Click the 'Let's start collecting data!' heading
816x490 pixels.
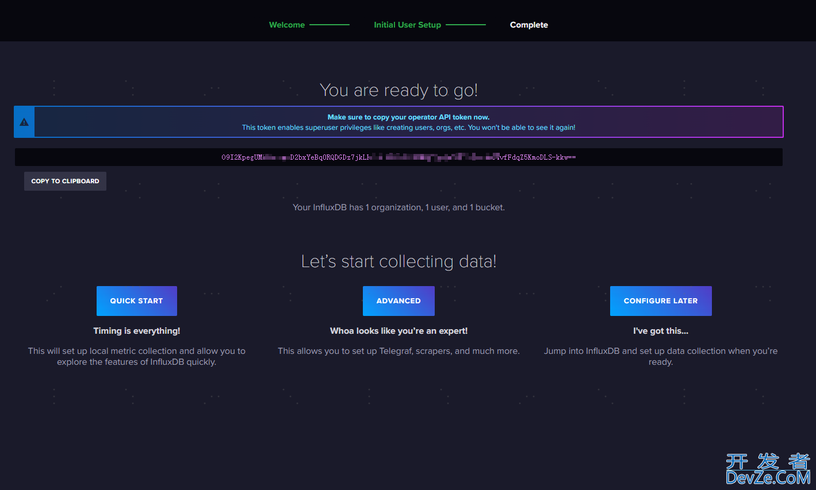pyautogui.click(x=399, y=261)
